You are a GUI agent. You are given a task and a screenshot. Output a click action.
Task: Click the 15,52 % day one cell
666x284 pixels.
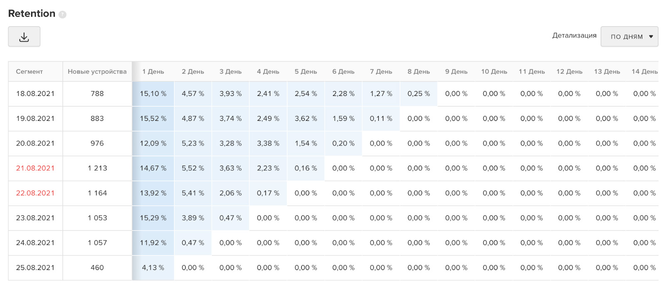coord(153,119)
